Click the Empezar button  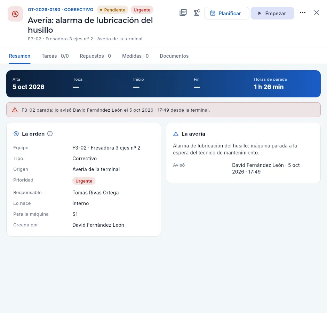272,13
